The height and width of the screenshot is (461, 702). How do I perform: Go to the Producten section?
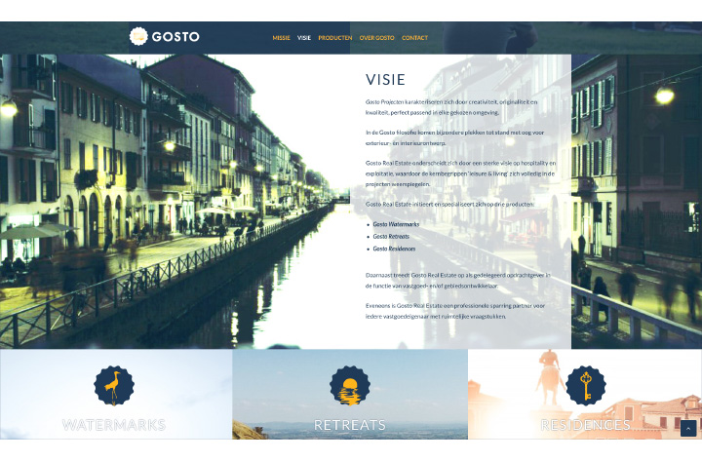pos(335,38)
